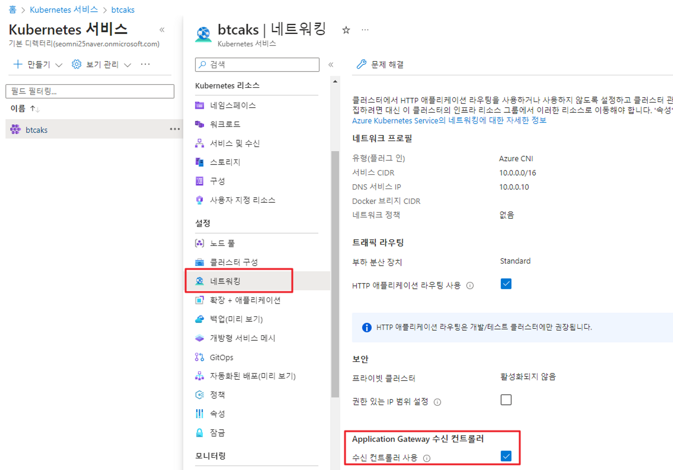Open the 스토리지 storage icon

[199, 162]
